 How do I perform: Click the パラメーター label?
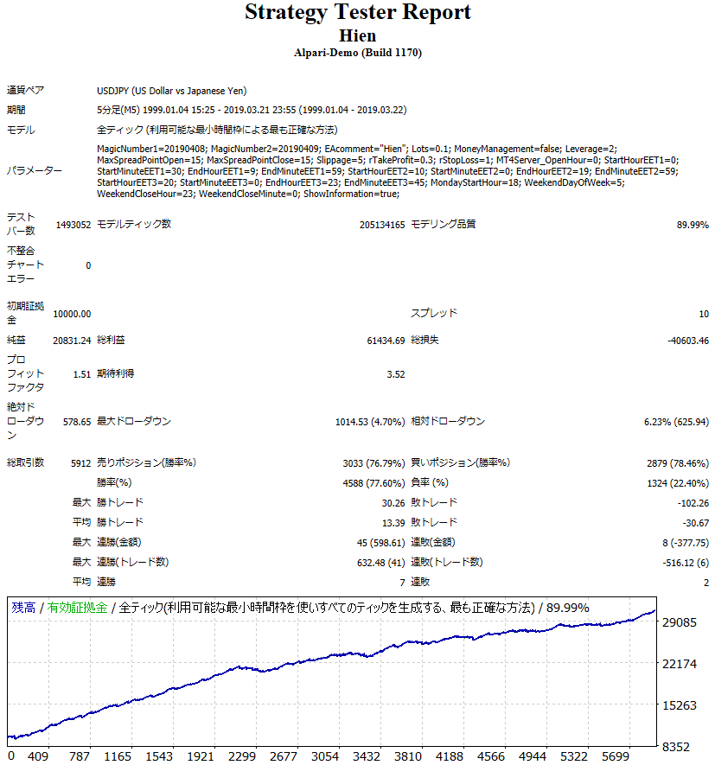35,171
